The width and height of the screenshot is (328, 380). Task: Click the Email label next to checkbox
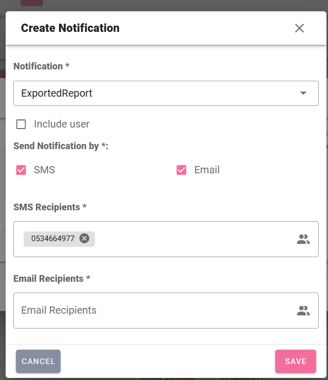(207, 170)
